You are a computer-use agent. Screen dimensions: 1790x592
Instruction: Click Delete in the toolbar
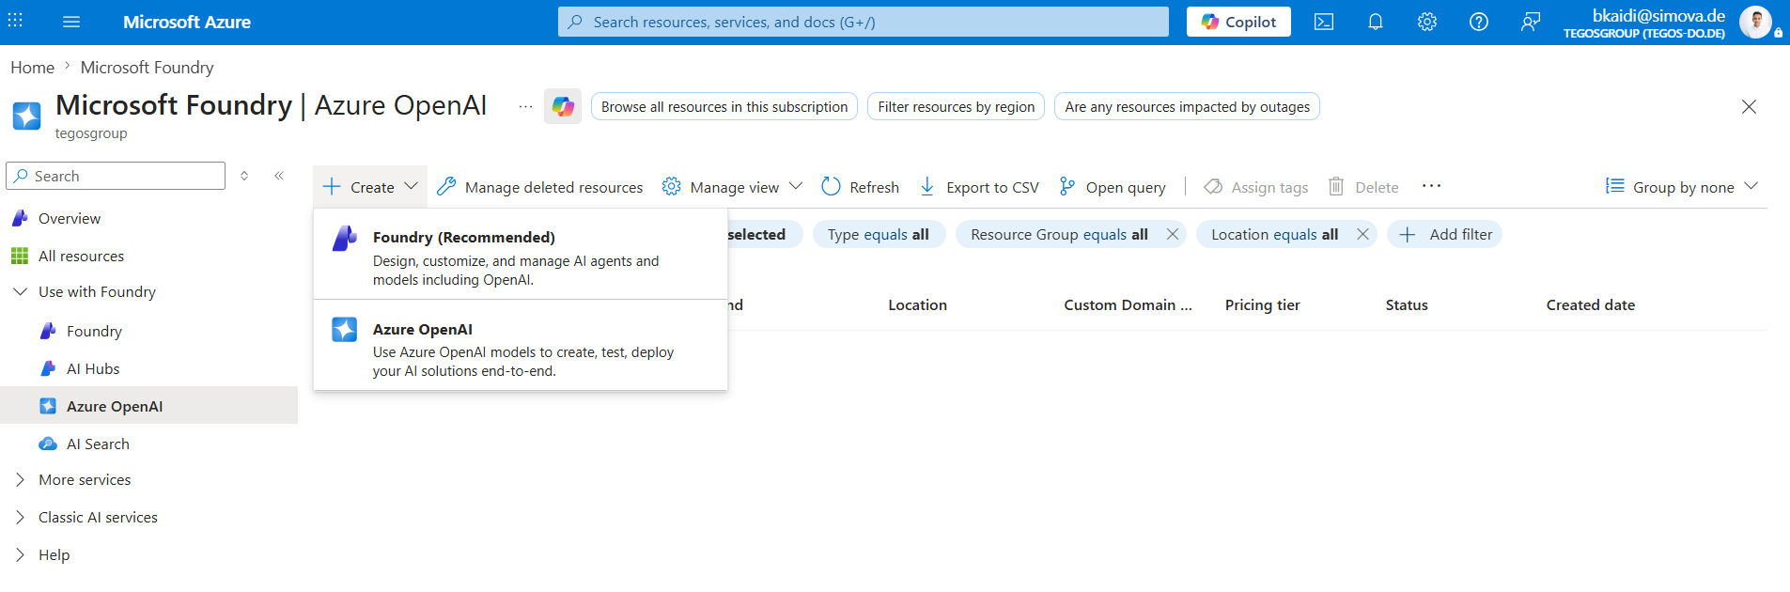point(1363,187)
